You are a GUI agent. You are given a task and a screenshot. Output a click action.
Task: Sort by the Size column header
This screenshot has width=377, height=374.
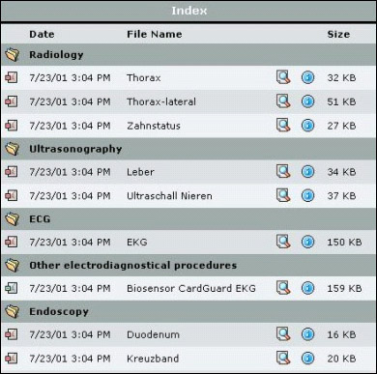[338, 34]
